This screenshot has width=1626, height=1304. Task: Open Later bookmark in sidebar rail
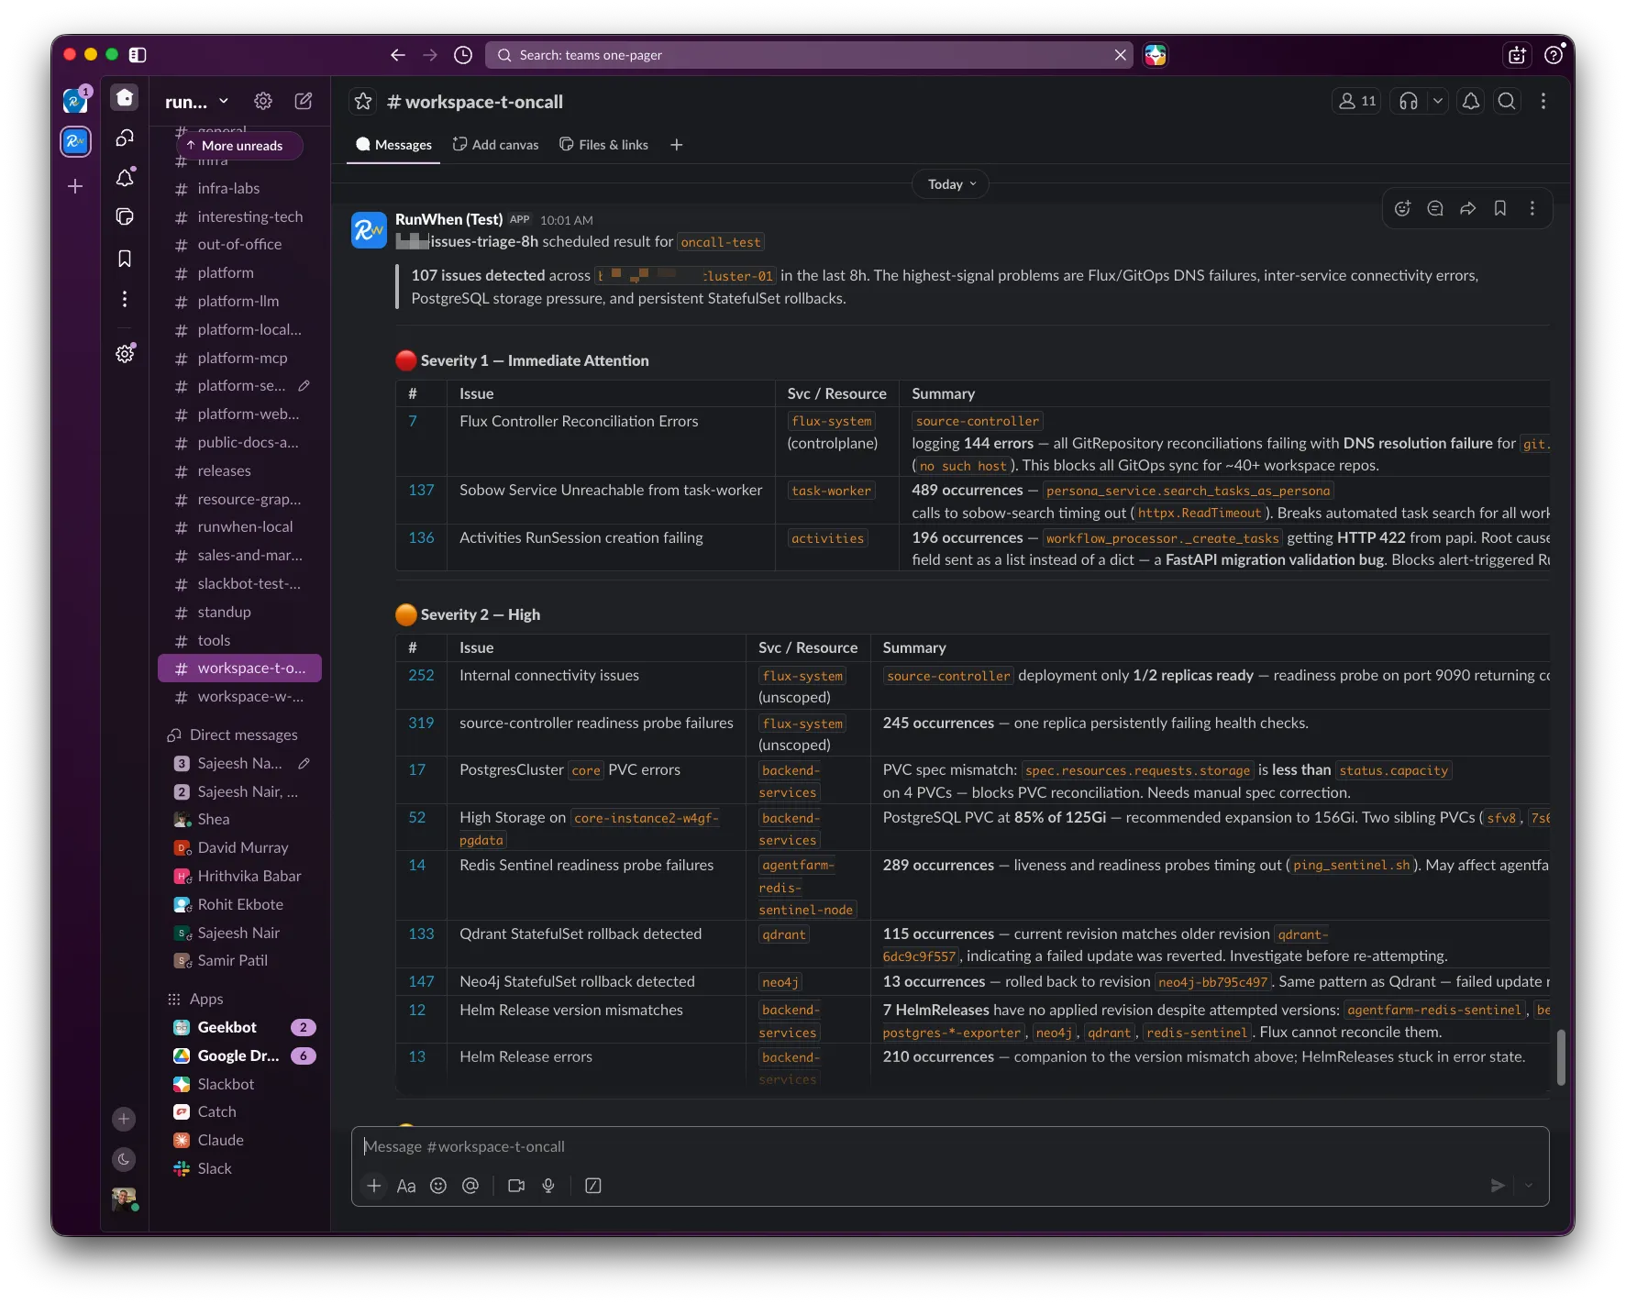coord(125,259)
